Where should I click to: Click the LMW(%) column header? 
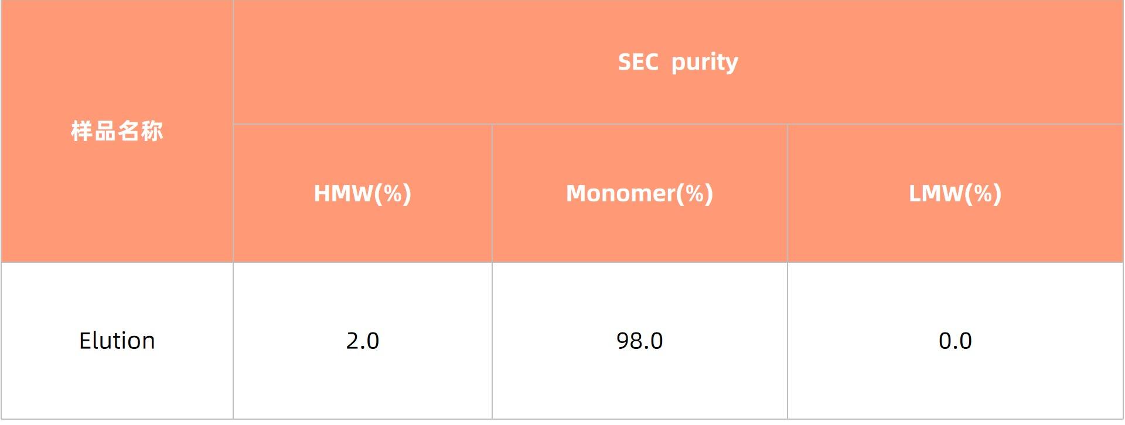[955, 193]
